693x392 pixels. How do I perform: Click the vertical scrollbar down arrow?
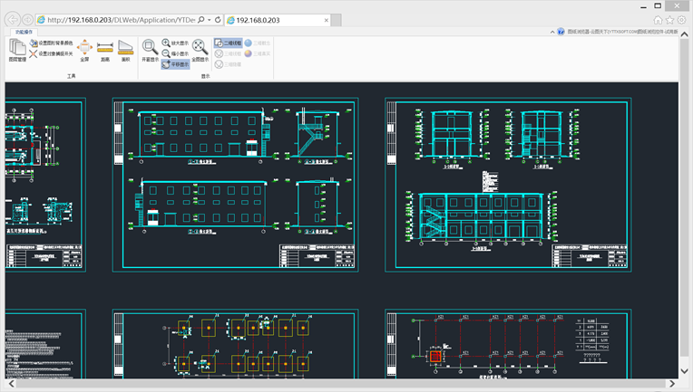(x=686, y=372)
